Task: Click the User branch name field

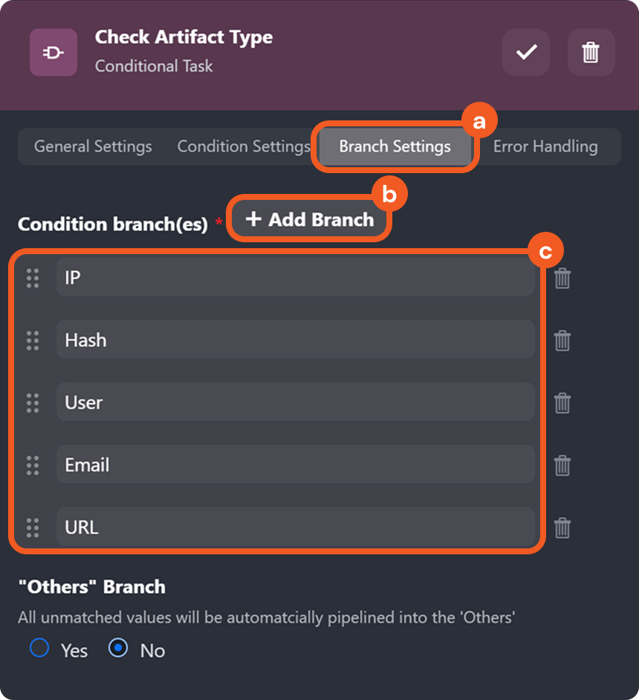Action: coord(295,404)
